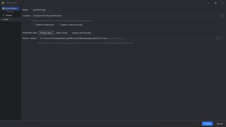
Task: Browse for Python interpreter executable
Action: pyautogui.click(x=218, y=38)
